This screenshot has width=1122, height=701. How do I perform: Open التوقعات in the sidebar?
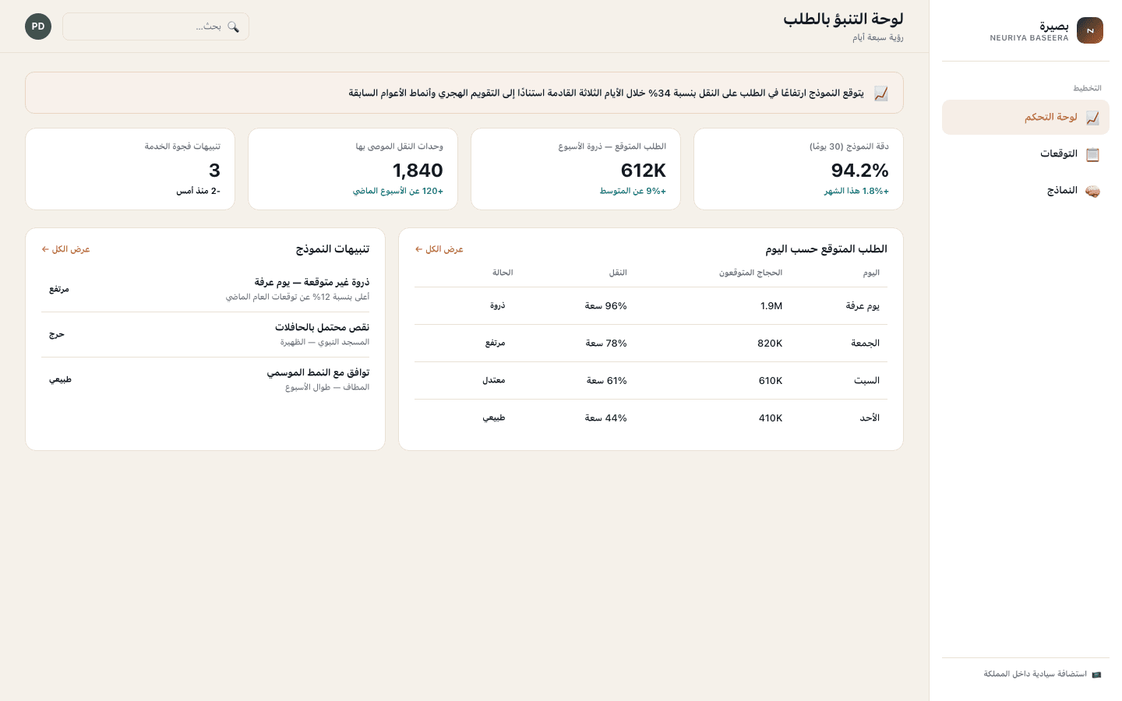(1025, 154)
